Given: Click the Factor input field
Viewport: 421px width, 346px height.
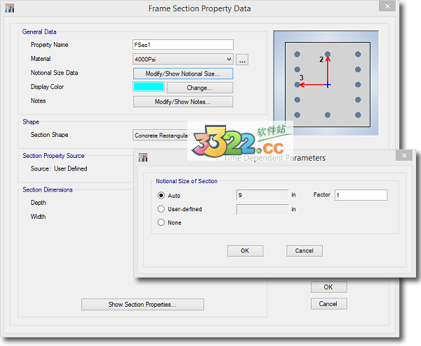Looking at the screenshot, I should click(x=361, y=195).
